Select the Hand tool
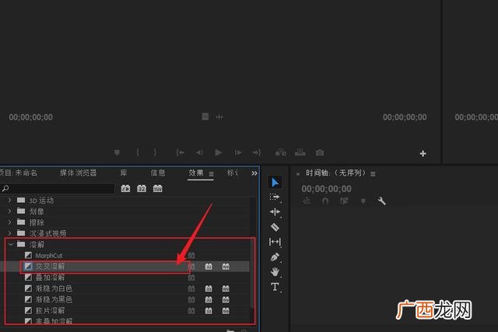 275,271
